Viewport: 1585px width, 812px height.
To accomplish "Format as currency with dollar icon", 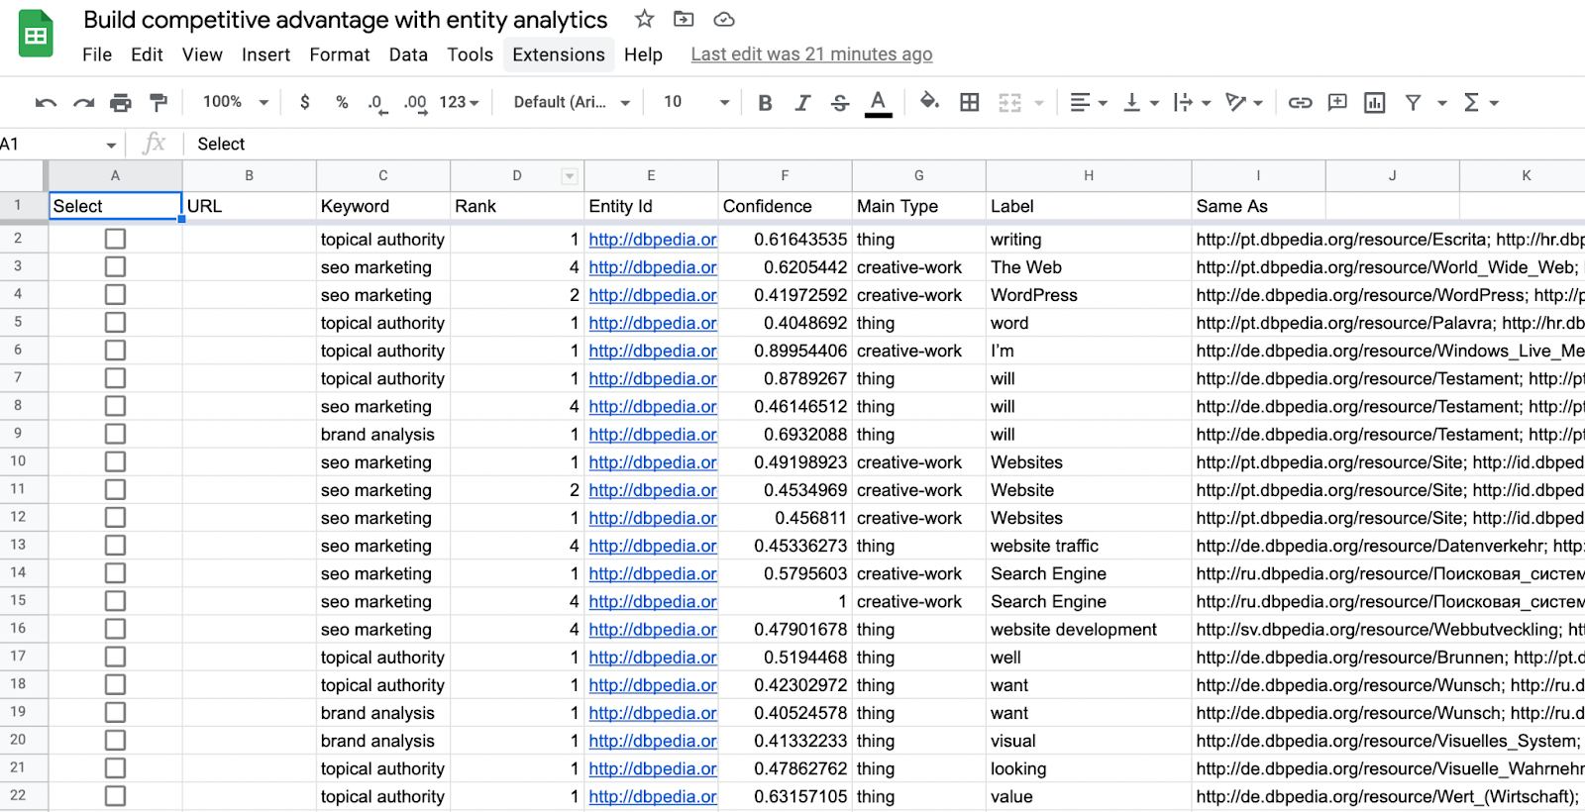I will coord(305,102).
